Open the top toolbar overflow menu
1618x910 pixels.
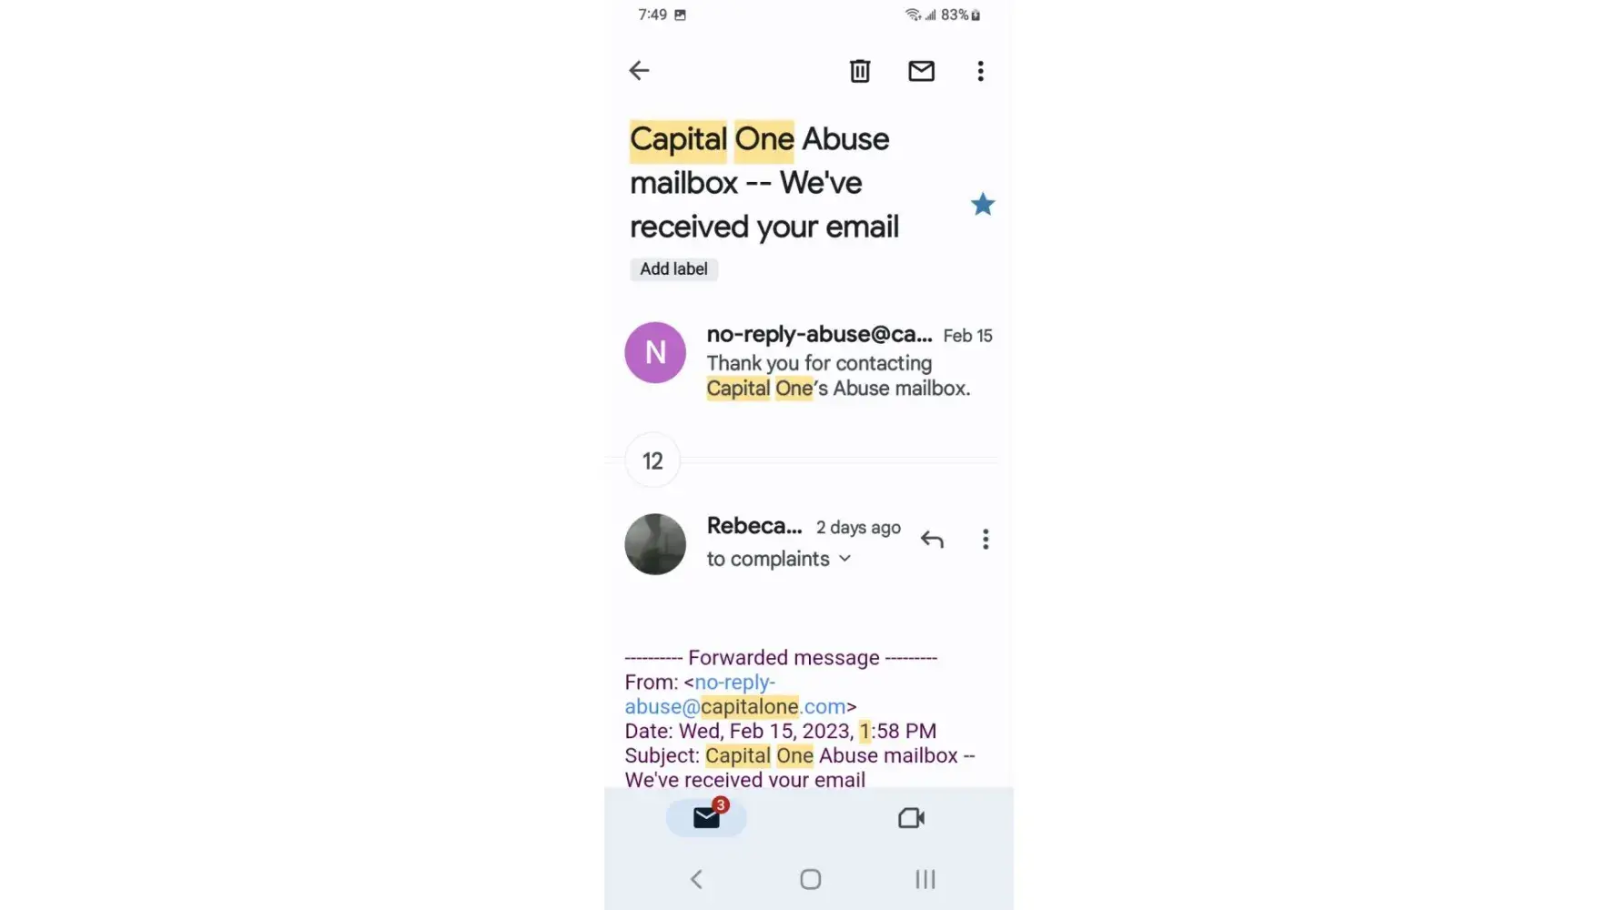coord(980,71)
